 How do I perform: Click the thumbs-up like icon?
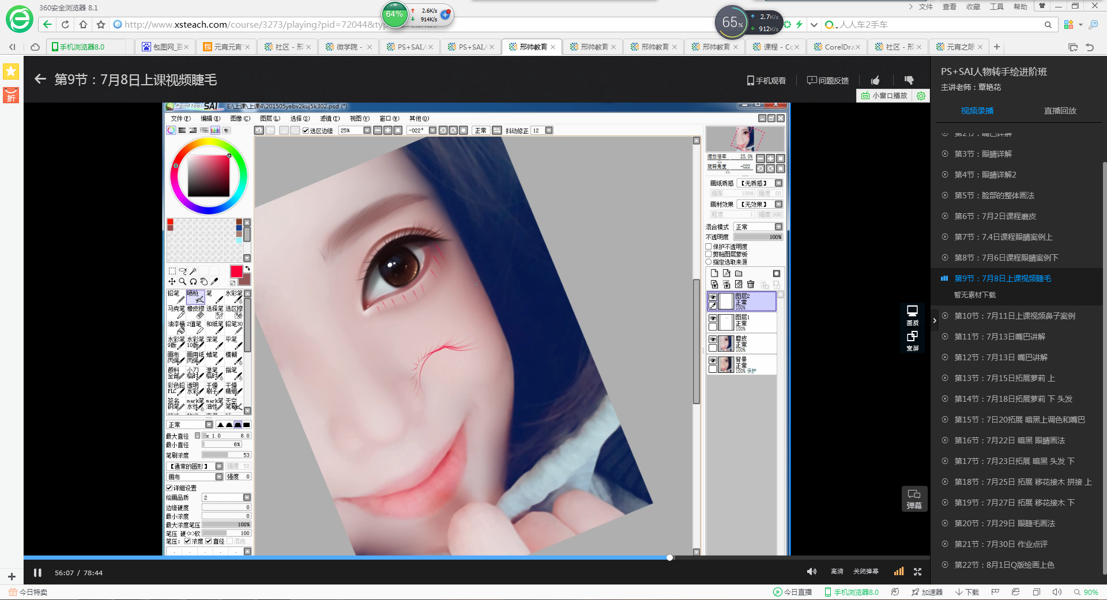875,81
